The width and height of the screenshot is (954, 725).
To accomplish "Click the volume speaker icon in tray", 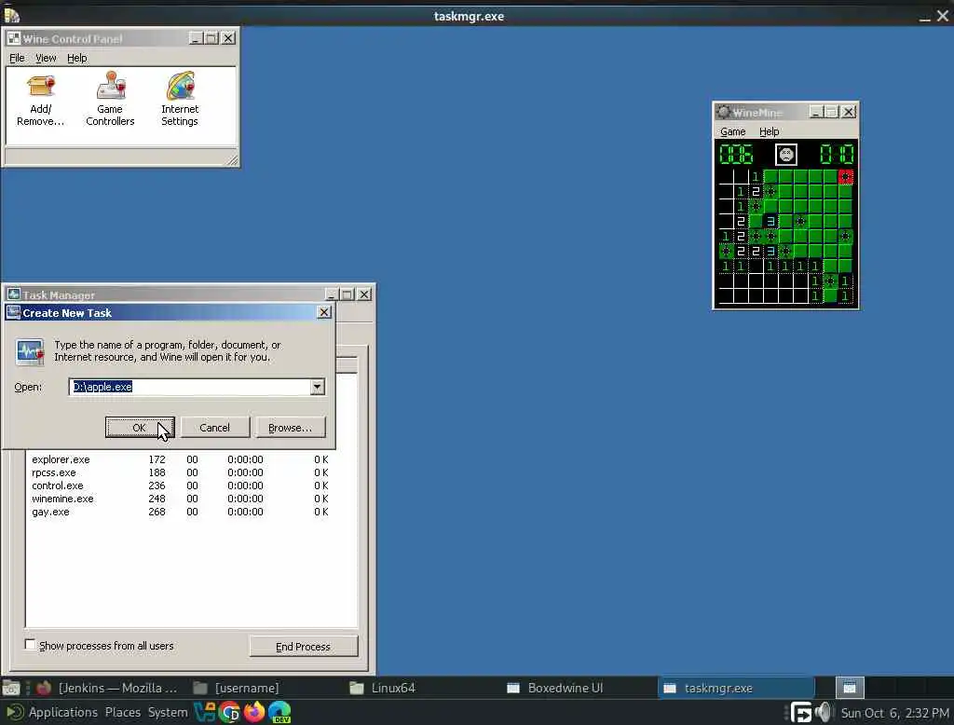I will pyautogui.click(x=824, y=712).
